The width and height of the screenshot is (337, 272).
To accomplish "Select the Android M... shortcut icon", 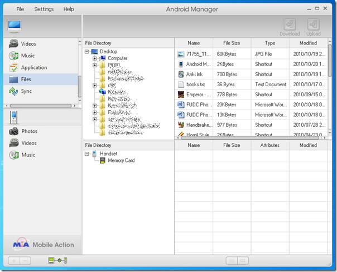I will point(181,64).
